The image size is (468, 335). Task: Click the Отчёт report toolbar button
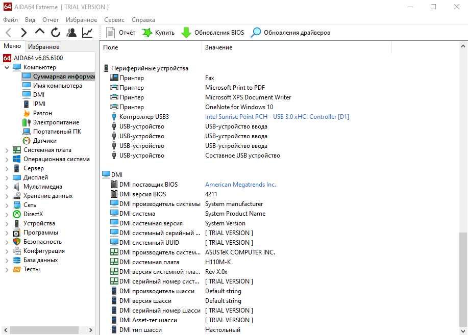tap(120, 33)
